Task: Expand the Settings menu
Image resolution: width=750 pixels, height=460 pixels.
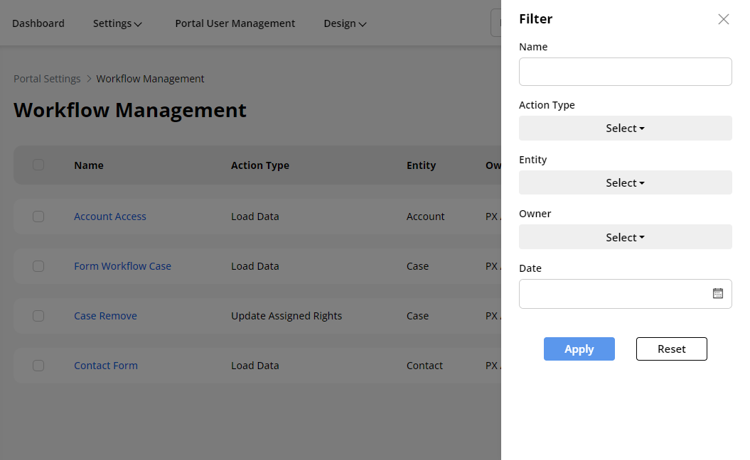Action: point(117,23)
